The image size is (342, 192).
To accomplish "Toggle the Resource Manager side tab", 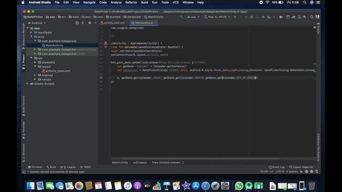I will [x=24, y=36].
